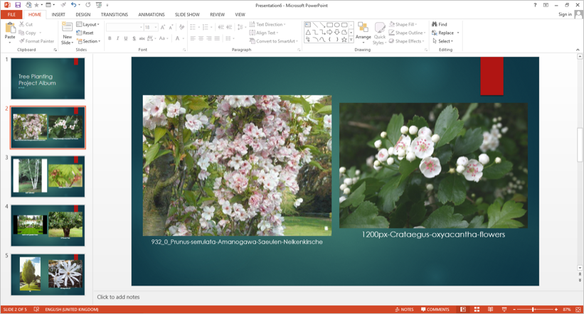Open the Arrange tool
This screenshot has width=584, height=314.
coord(363,32)
